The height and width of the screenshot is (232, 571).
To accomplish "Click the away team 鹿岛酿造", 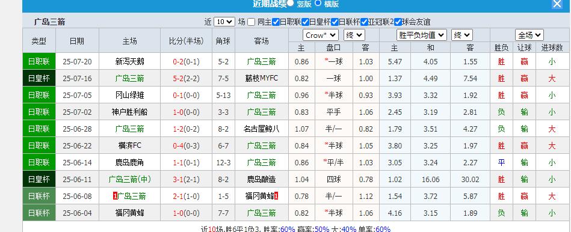I will click(x=262, y=179).
